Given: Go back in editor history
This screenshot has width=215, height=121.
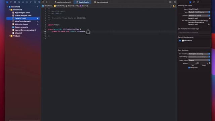Looking at the screenshot, I should 46,2.
